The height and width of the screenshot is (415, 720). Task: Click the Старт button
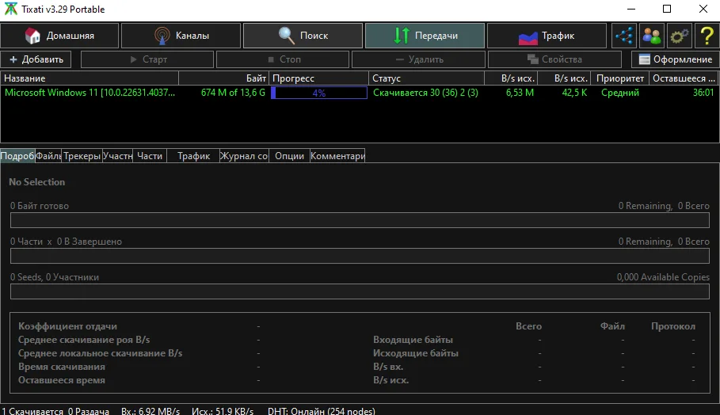coord(147,59)
